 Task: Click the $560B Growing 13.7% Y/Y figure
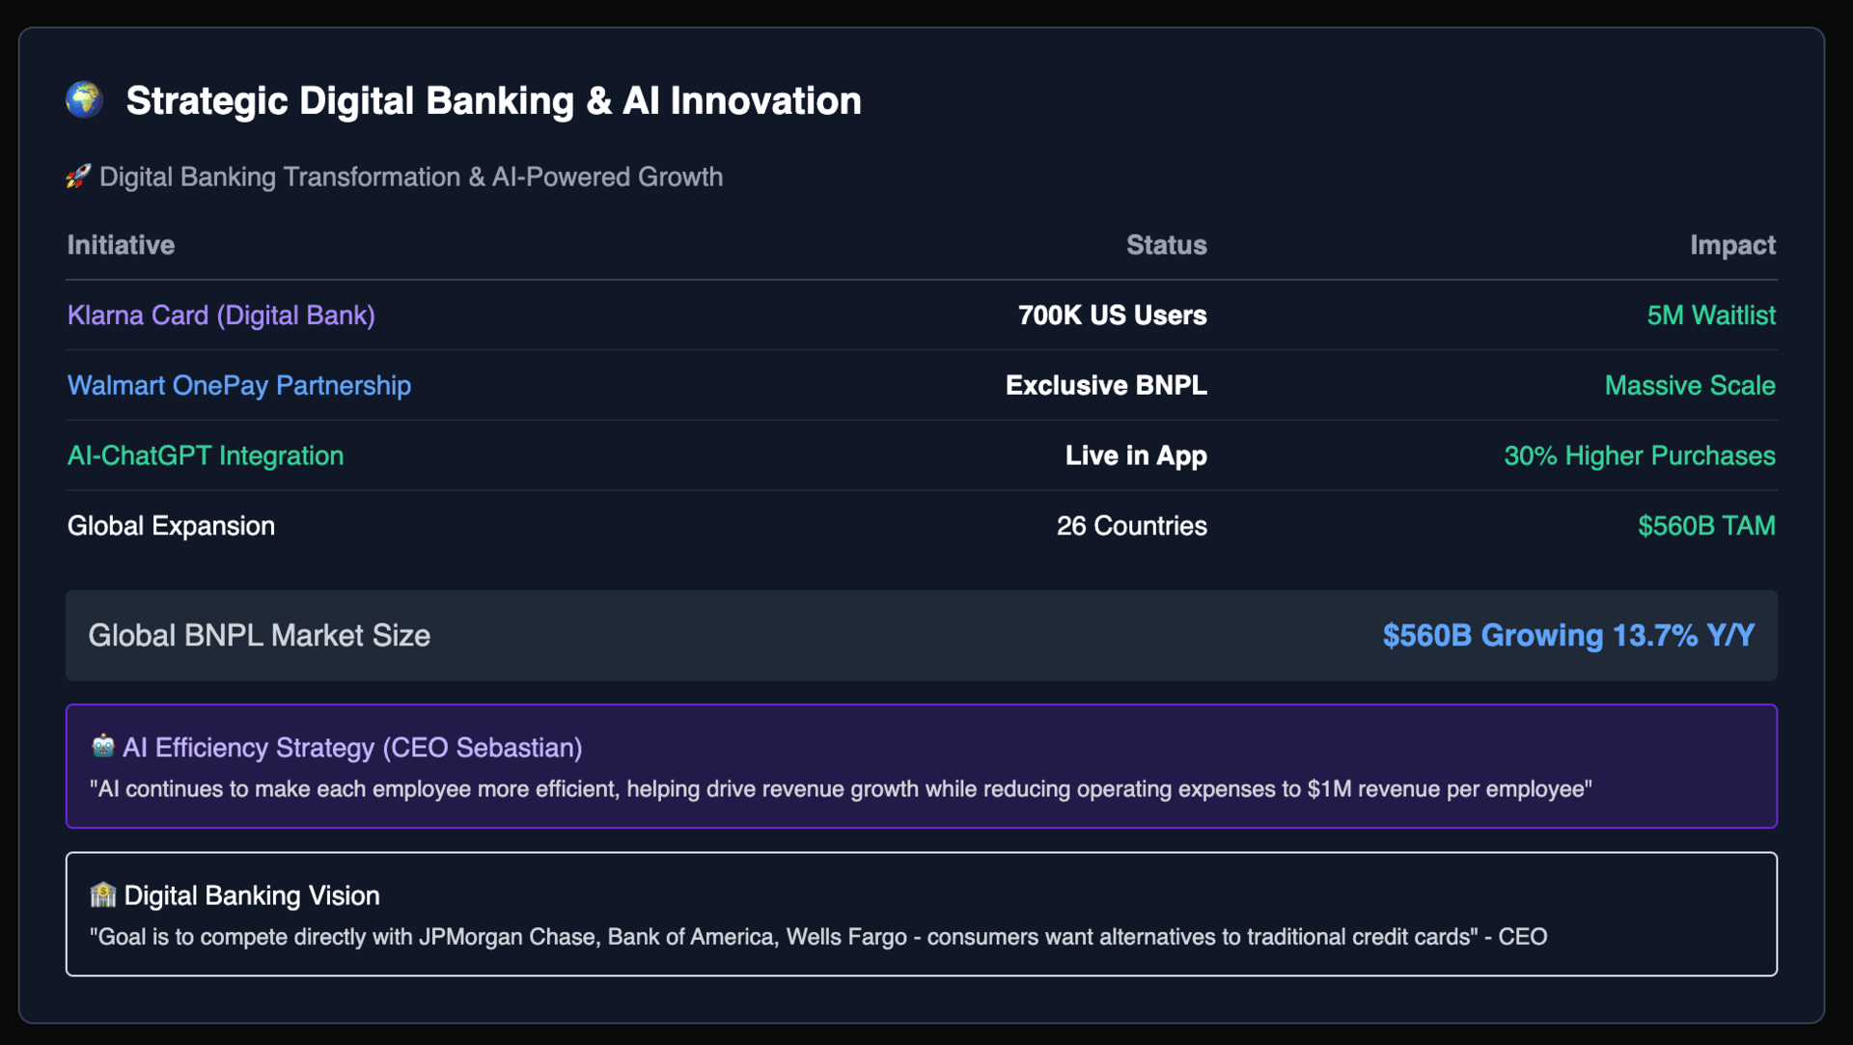pyautogui.click(x=1567, y=635)
